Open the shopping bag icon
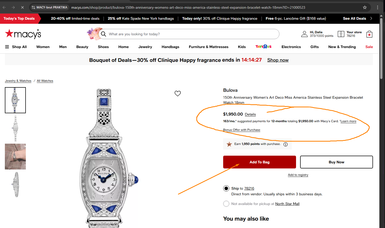This screenshot has height=228, width=385. coord(369,34)
